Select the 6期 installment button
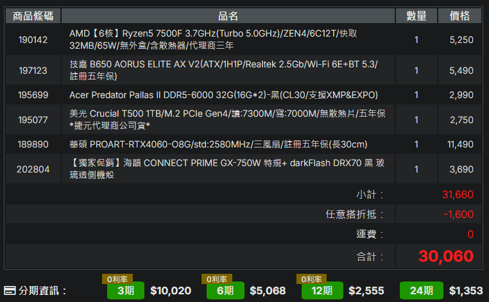 [225, 290]
